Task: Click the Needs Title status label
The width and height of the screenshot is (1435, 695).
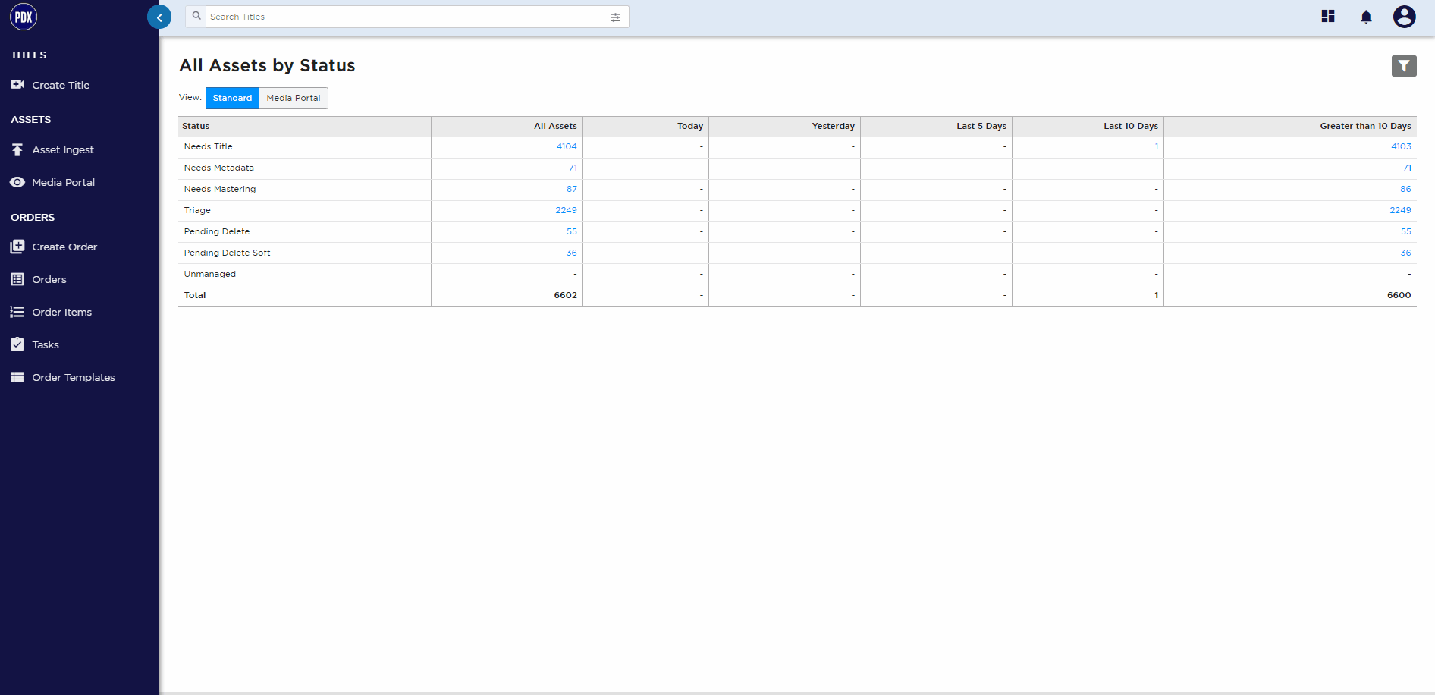Action: pos(209,146)
